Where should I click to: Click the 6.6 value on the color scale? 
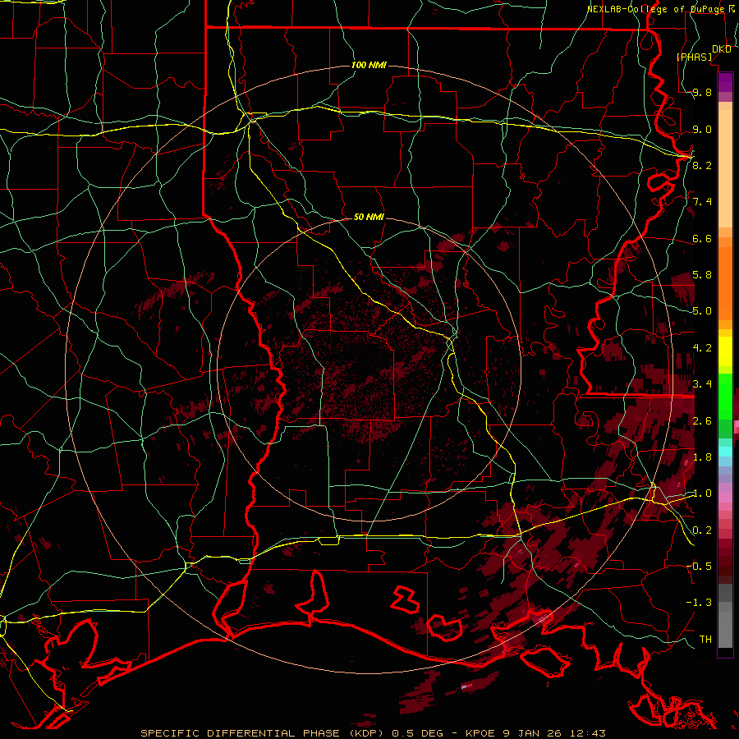click(702, 238)
